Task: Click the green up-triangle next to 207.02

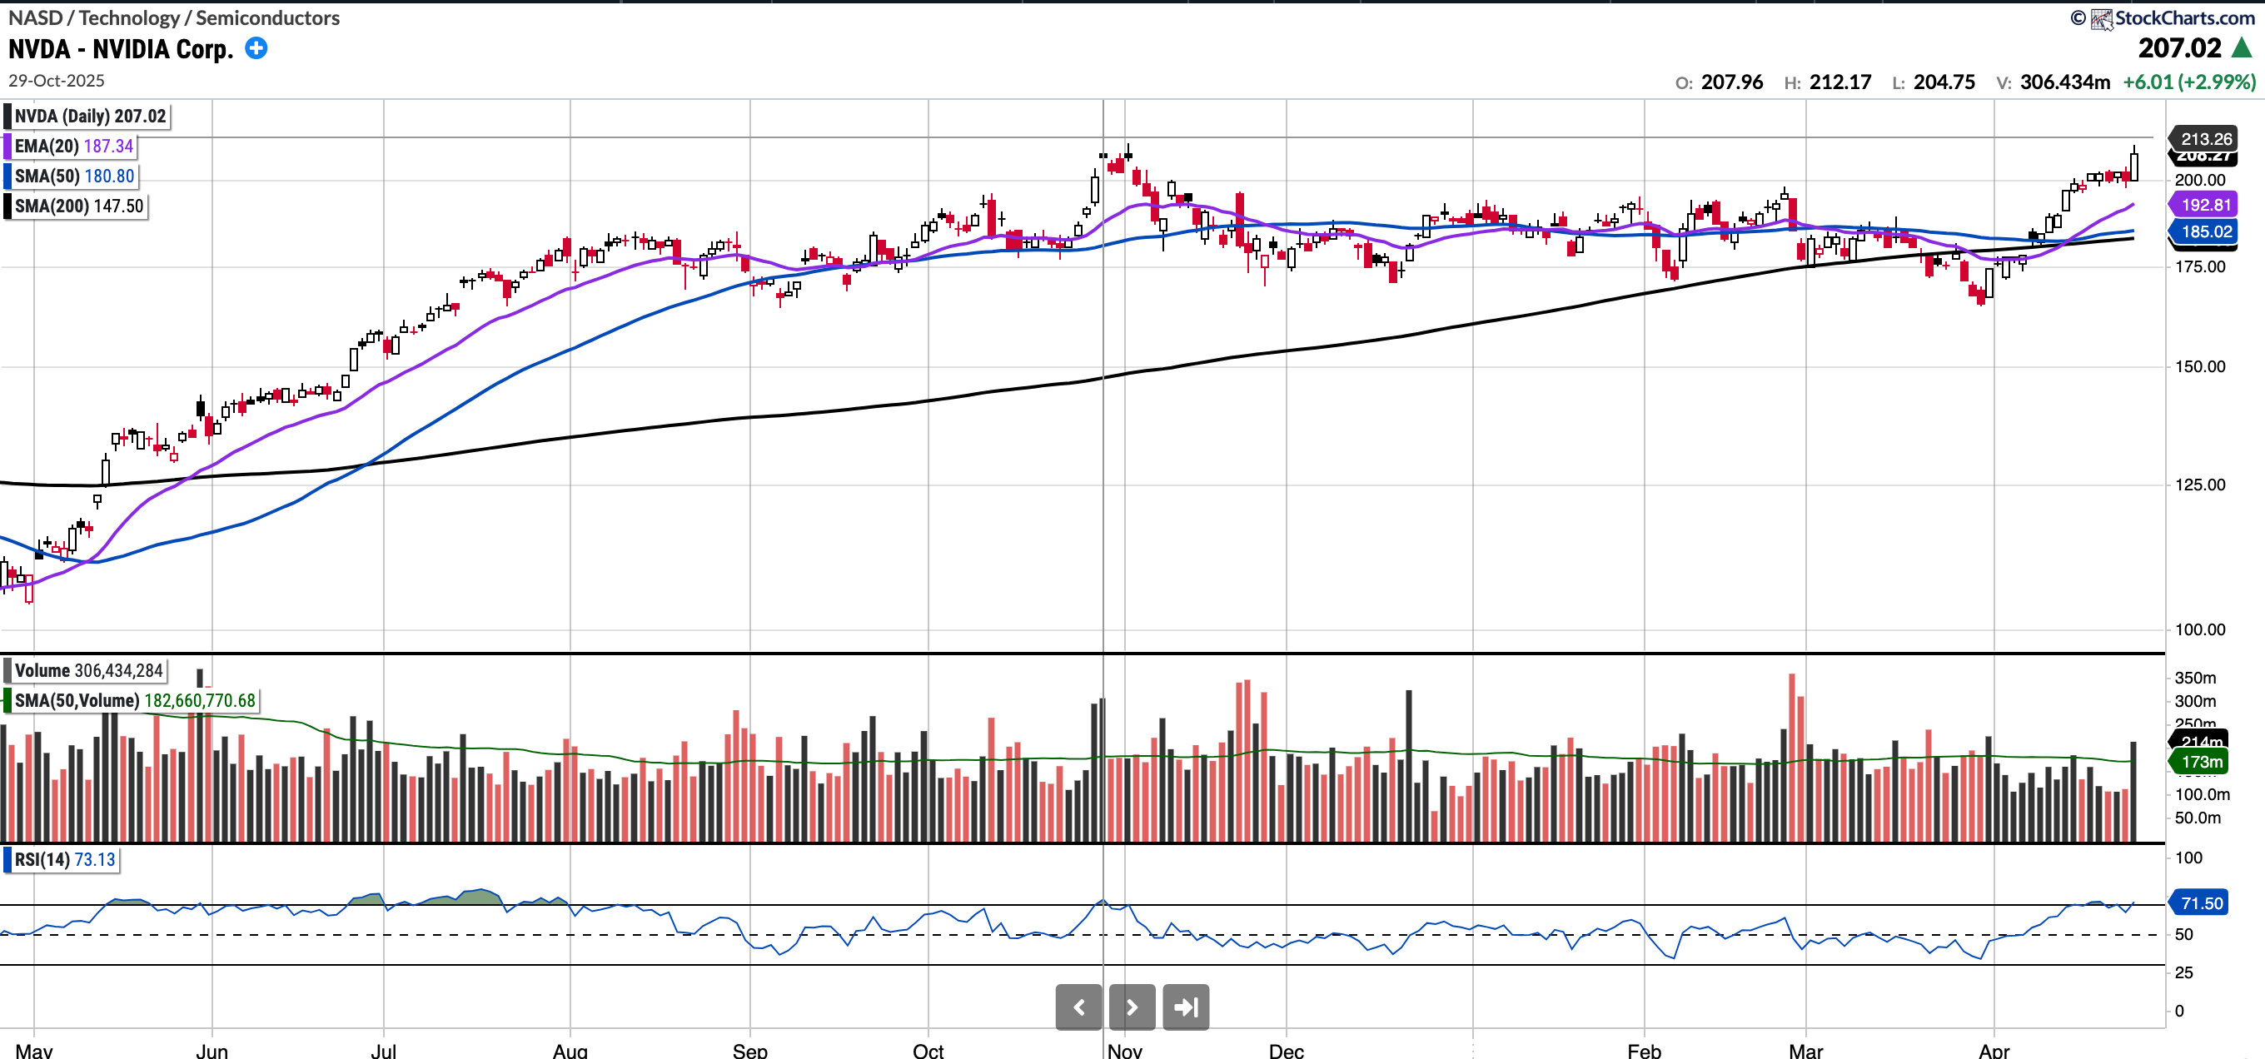Action: point(2241,48)
